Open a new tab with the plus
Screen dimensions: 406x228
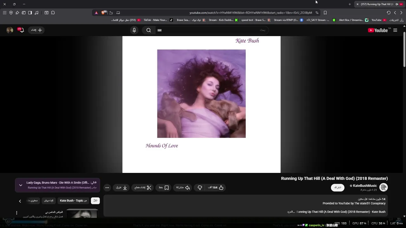coord(350,4)
